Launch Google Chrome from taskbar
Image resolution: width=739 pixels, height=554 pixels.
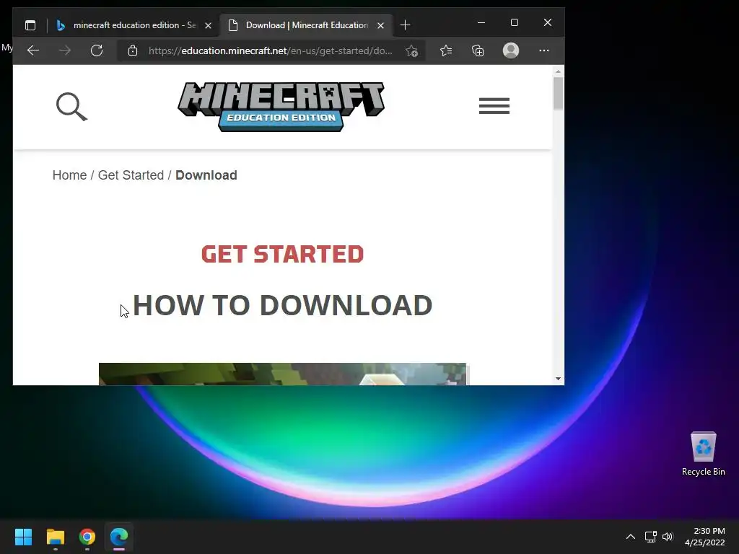point(87,537)
